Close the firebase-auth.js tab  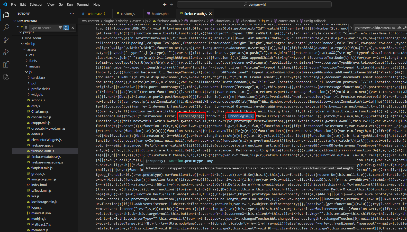pyautogui.click(x=211, y=14)
